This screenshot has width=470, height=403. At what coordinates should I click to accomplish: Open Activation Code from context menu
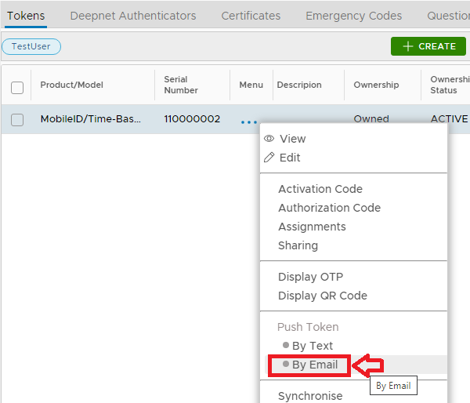(x=320, y=189)
